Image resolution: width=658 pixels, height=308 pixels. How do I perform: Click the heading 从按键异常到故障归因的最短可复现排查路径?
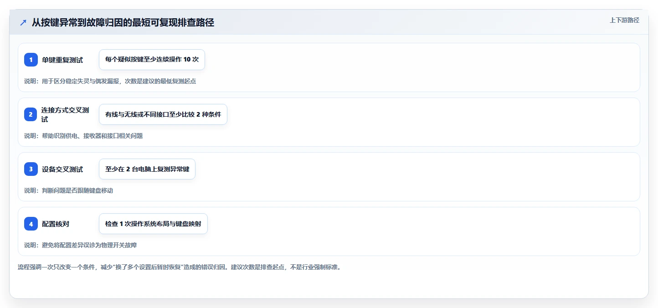[x=123, y=22]
